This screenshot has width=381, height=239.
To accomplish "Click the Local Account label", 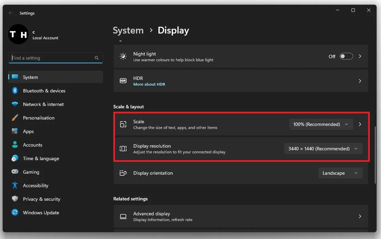I will click(x=45, y=38).
